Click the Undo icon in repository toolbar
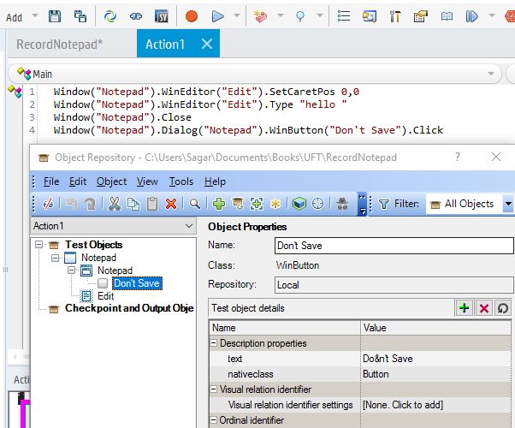 pyautogui.click(x=71, y=204)
